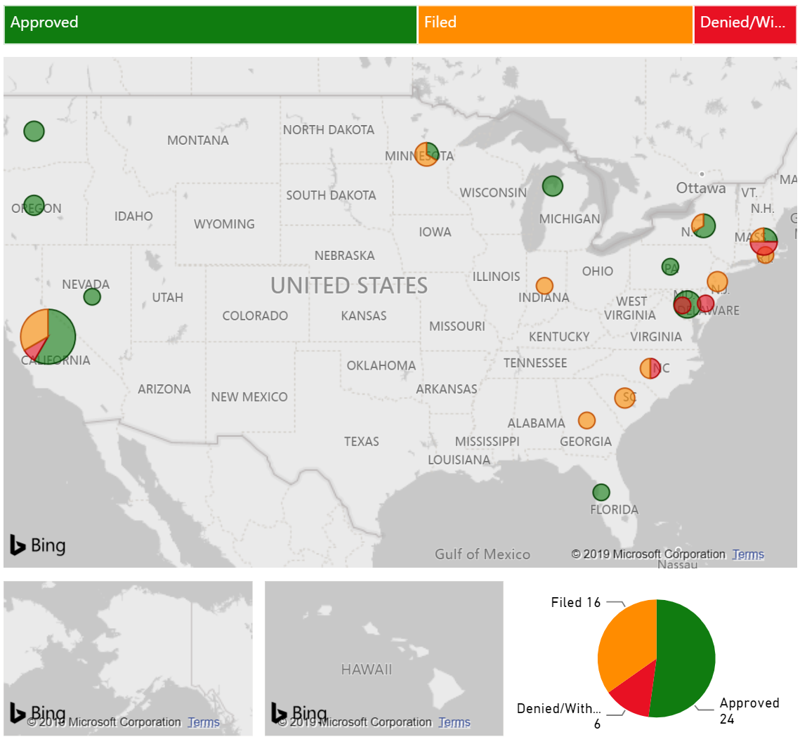Click the North Carolina orange-red bubble
800x737 pixels.
650,368
